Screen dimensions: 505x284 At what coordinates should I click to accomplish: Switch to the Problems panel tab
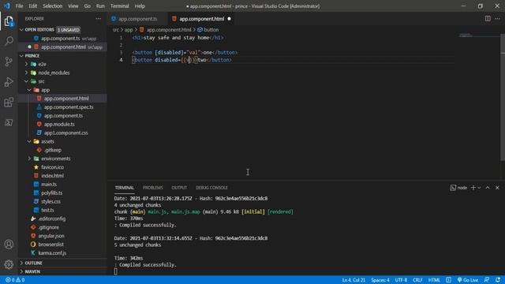click(x=152, y=188)
